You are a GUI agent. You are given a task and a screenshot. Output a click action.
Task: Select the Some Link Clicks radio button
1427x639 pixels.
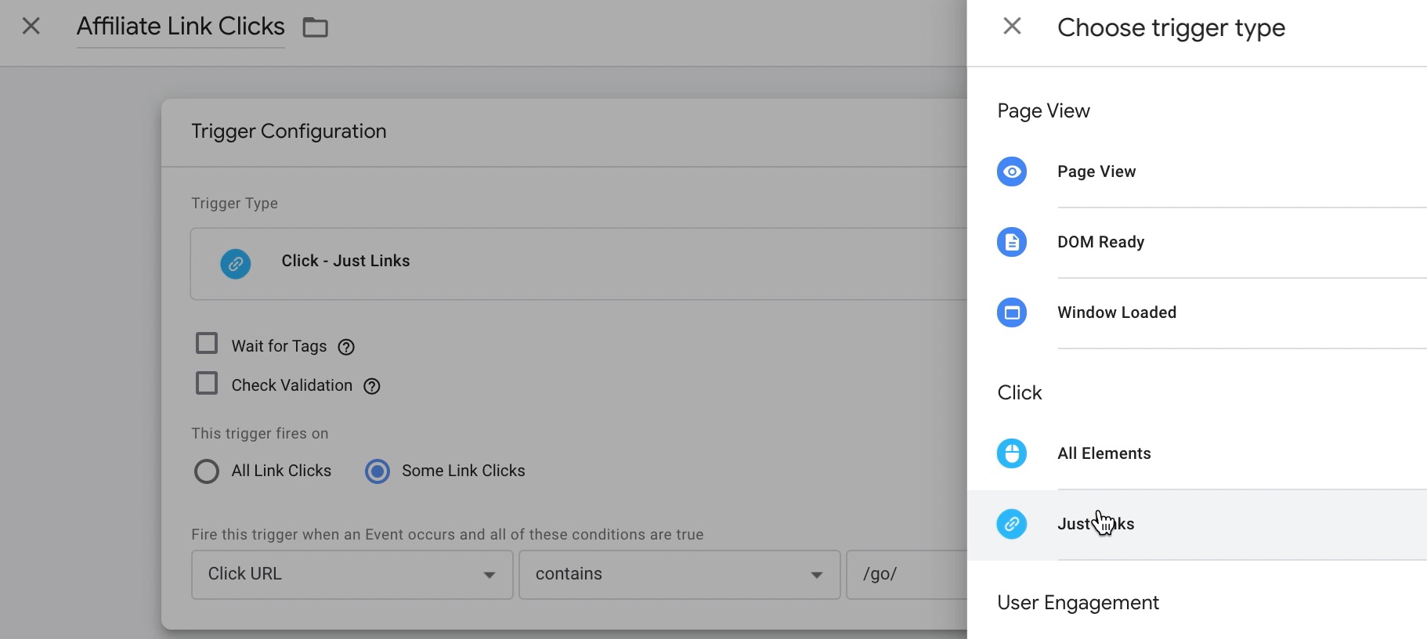[378, 471]
